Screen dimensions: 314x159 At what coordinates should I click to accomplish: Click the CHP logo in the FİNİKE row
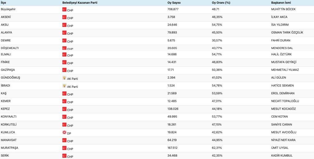pos(64,62)
